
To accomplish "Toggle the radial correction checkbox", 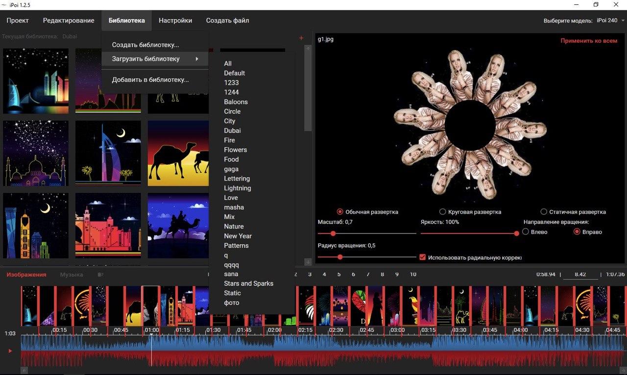I will click(422, 257).
